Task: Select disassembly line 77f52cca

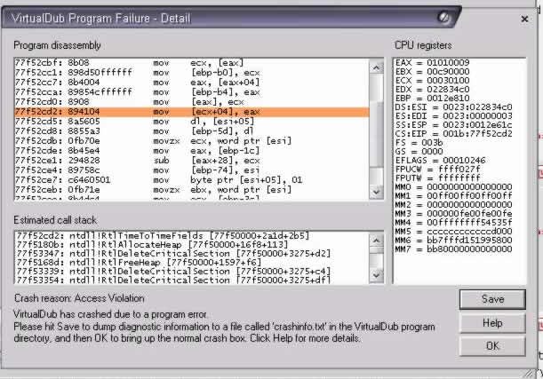Action: pyautogui.click(x=192, y=92)
